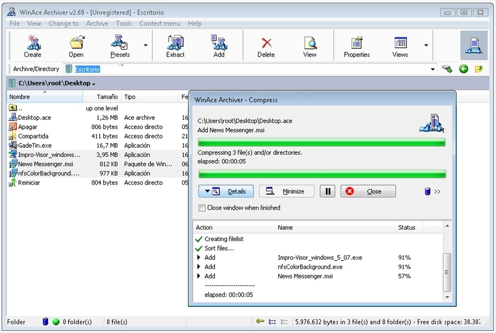This screenshot has height=333, width=496.
Task: Open the C:\Users\root\Desktop path dropdown
Action: [93, 84]
